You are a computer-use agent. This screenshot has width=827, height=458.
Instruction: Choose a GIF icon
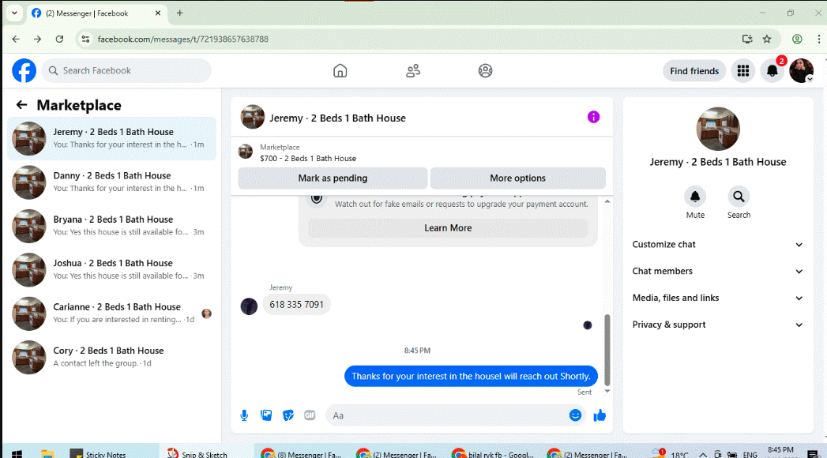(310, 415)
